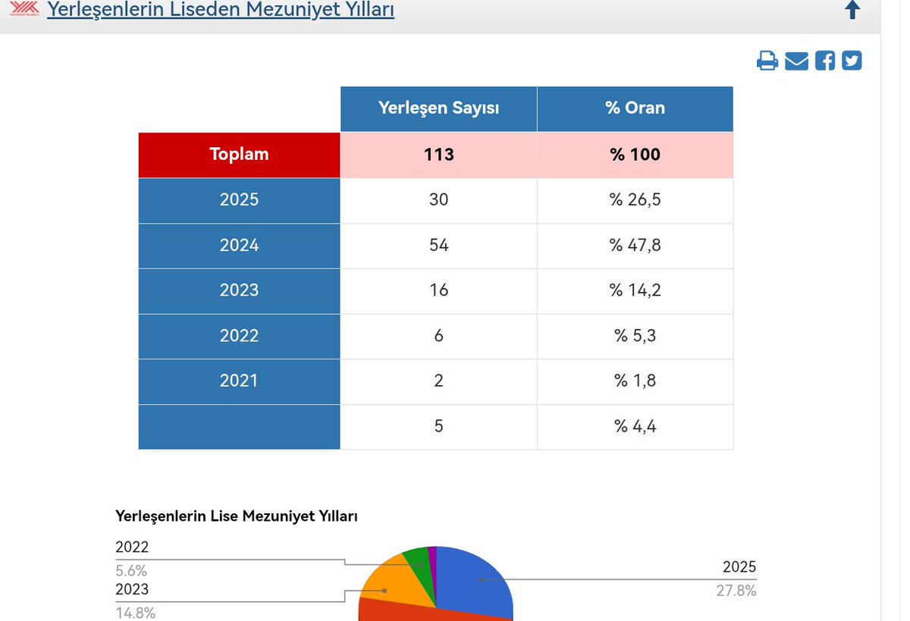Open the YÖK logo beside the heading
910x621 pixels.
(x=24, y=9)
